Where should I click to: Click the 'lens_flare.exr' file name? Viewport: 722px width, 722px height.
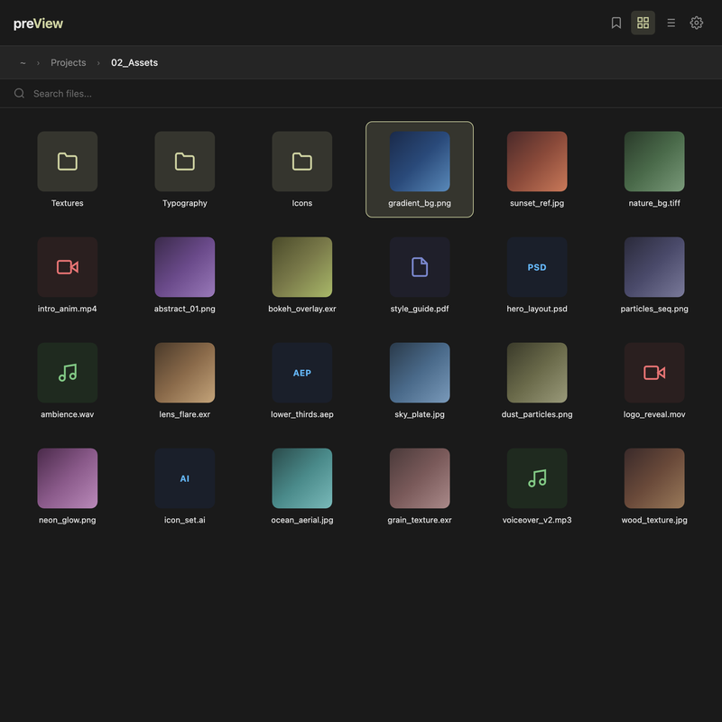pyautogui.click(x=185, y=414)
